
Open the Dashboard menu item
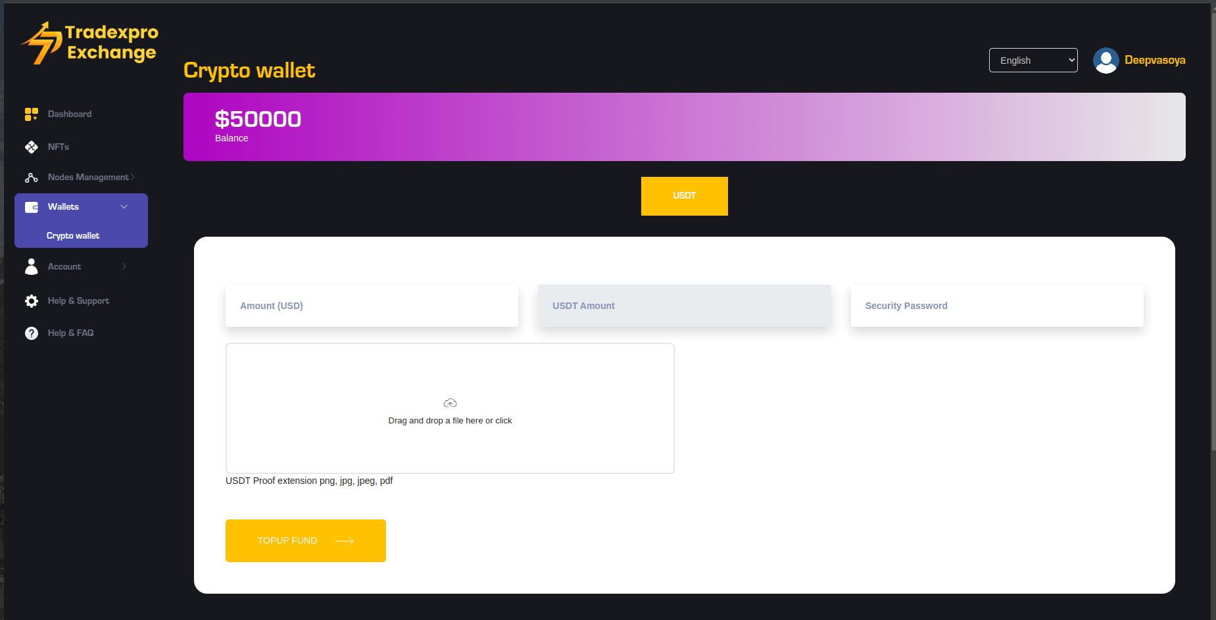pos(70,114)
